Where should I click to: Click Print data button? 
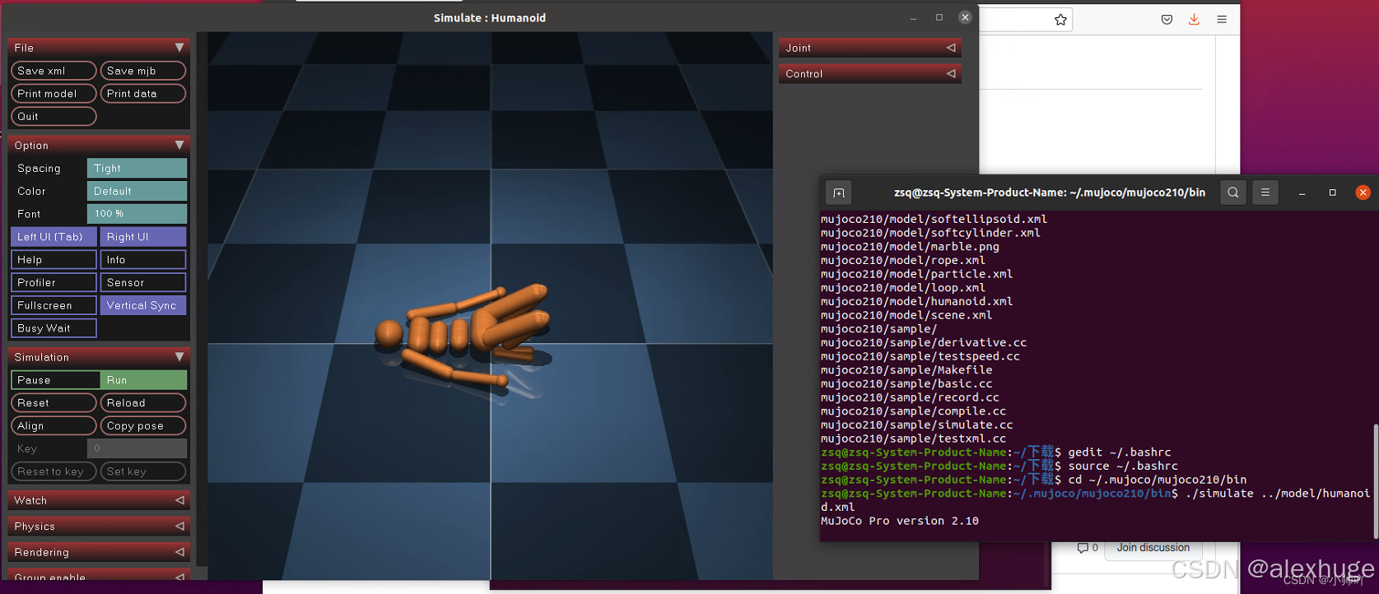[143, 94]
